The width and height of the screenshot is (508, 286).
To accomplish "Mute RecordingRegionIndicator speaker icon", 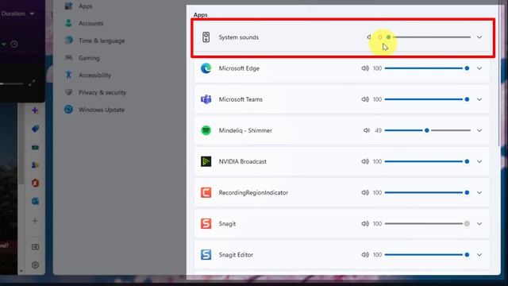I will [365, 192].
